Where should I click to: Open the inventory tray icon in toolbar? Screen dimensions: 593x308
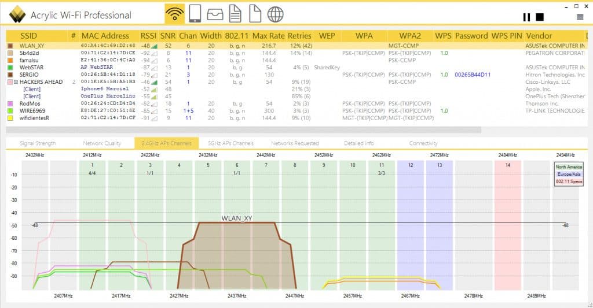coord(215,14)
